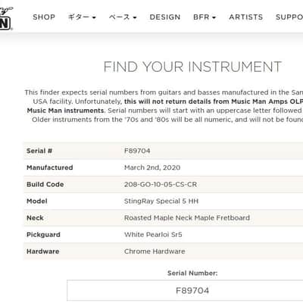Image resolution: width=303 pixels, height=303 pixels.
Task: Select the Chrome Hardware value
Action: pyautogui.click(x=155, y=251)
